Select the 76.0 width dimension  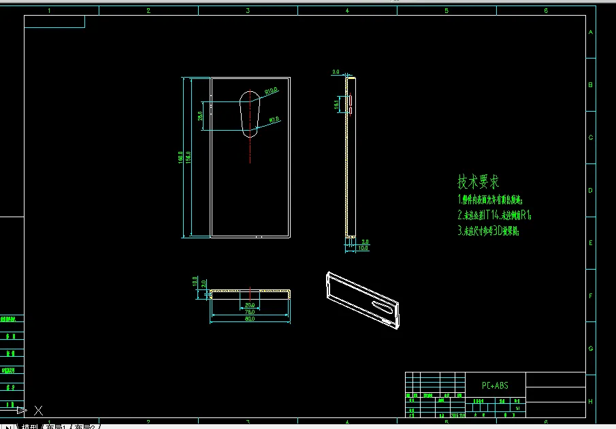point(250,312)
